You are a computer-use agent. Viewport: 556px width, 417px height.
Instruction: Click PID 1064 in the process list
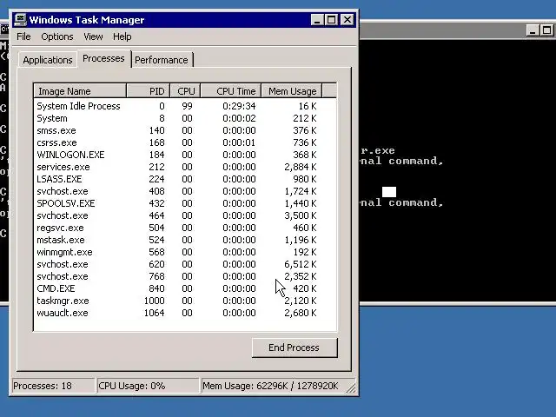point(154,313)
